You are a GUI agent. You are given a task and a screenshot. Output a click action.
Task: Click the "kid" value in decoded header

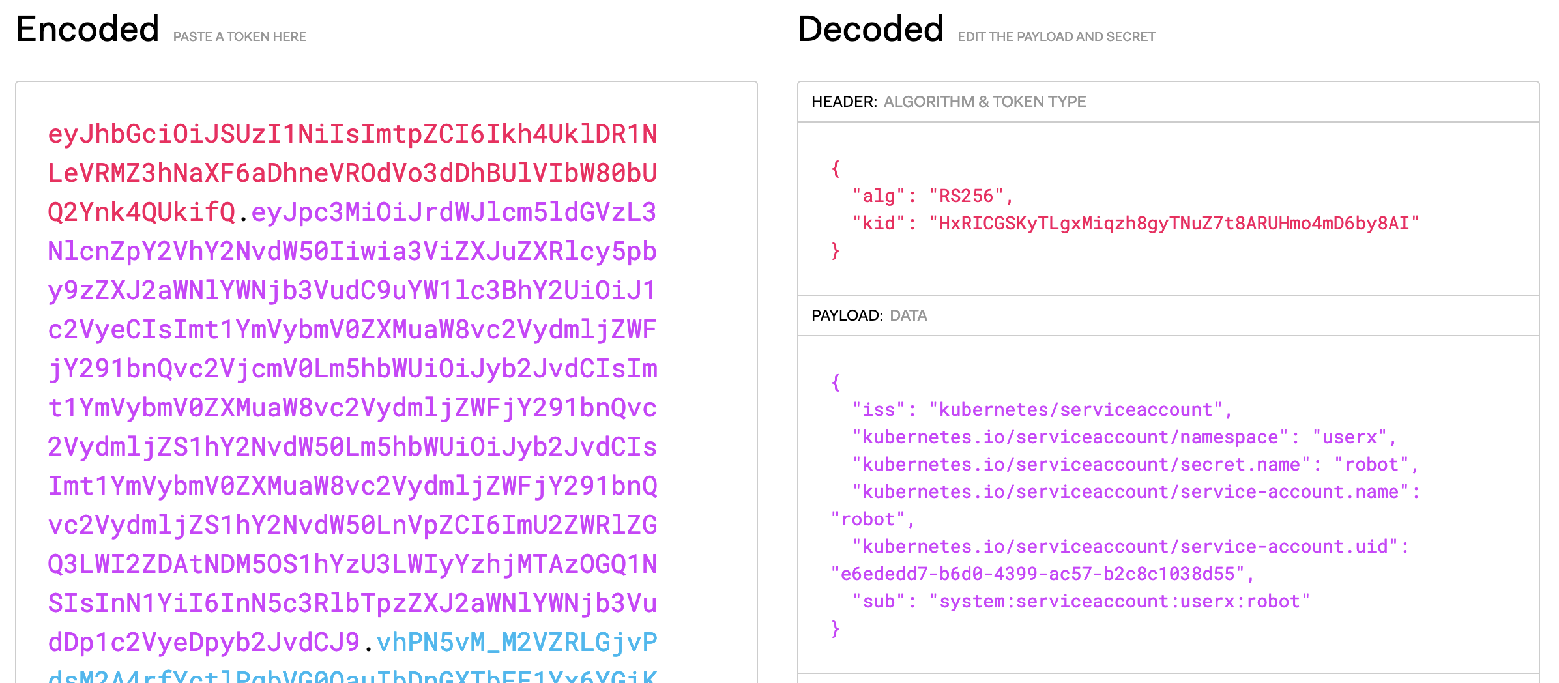(x=1174, y=224)
